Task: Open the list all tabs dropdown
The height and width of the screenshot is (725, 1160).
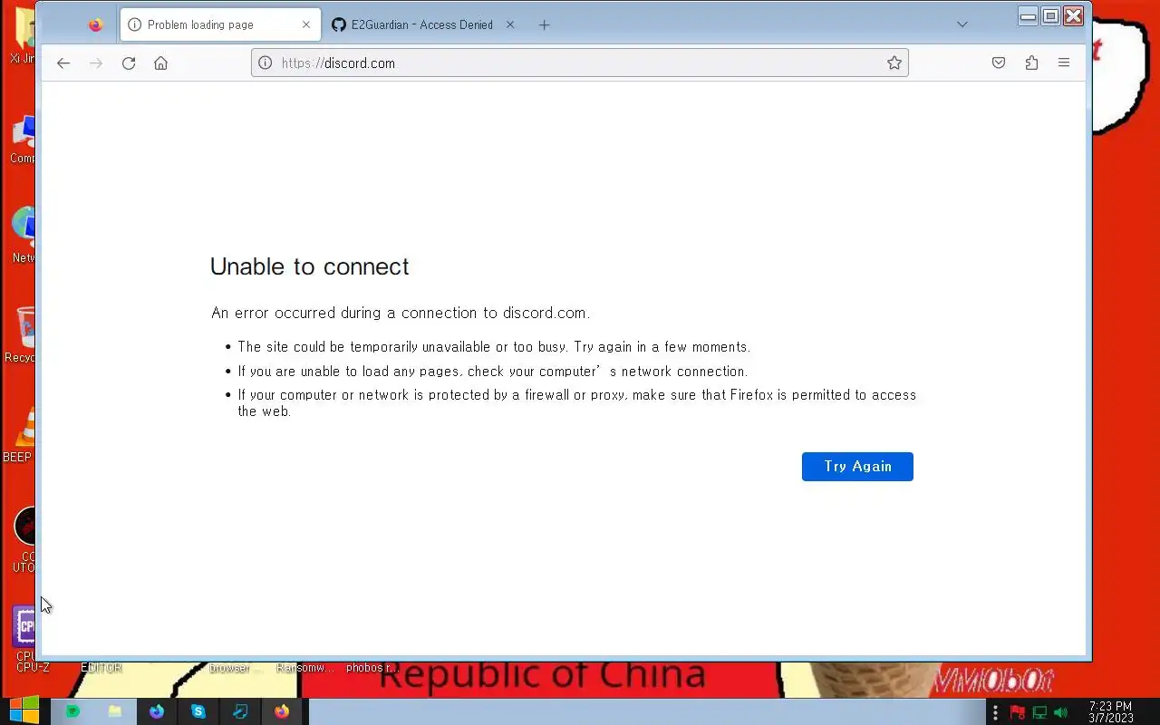Action: point(962,25)
